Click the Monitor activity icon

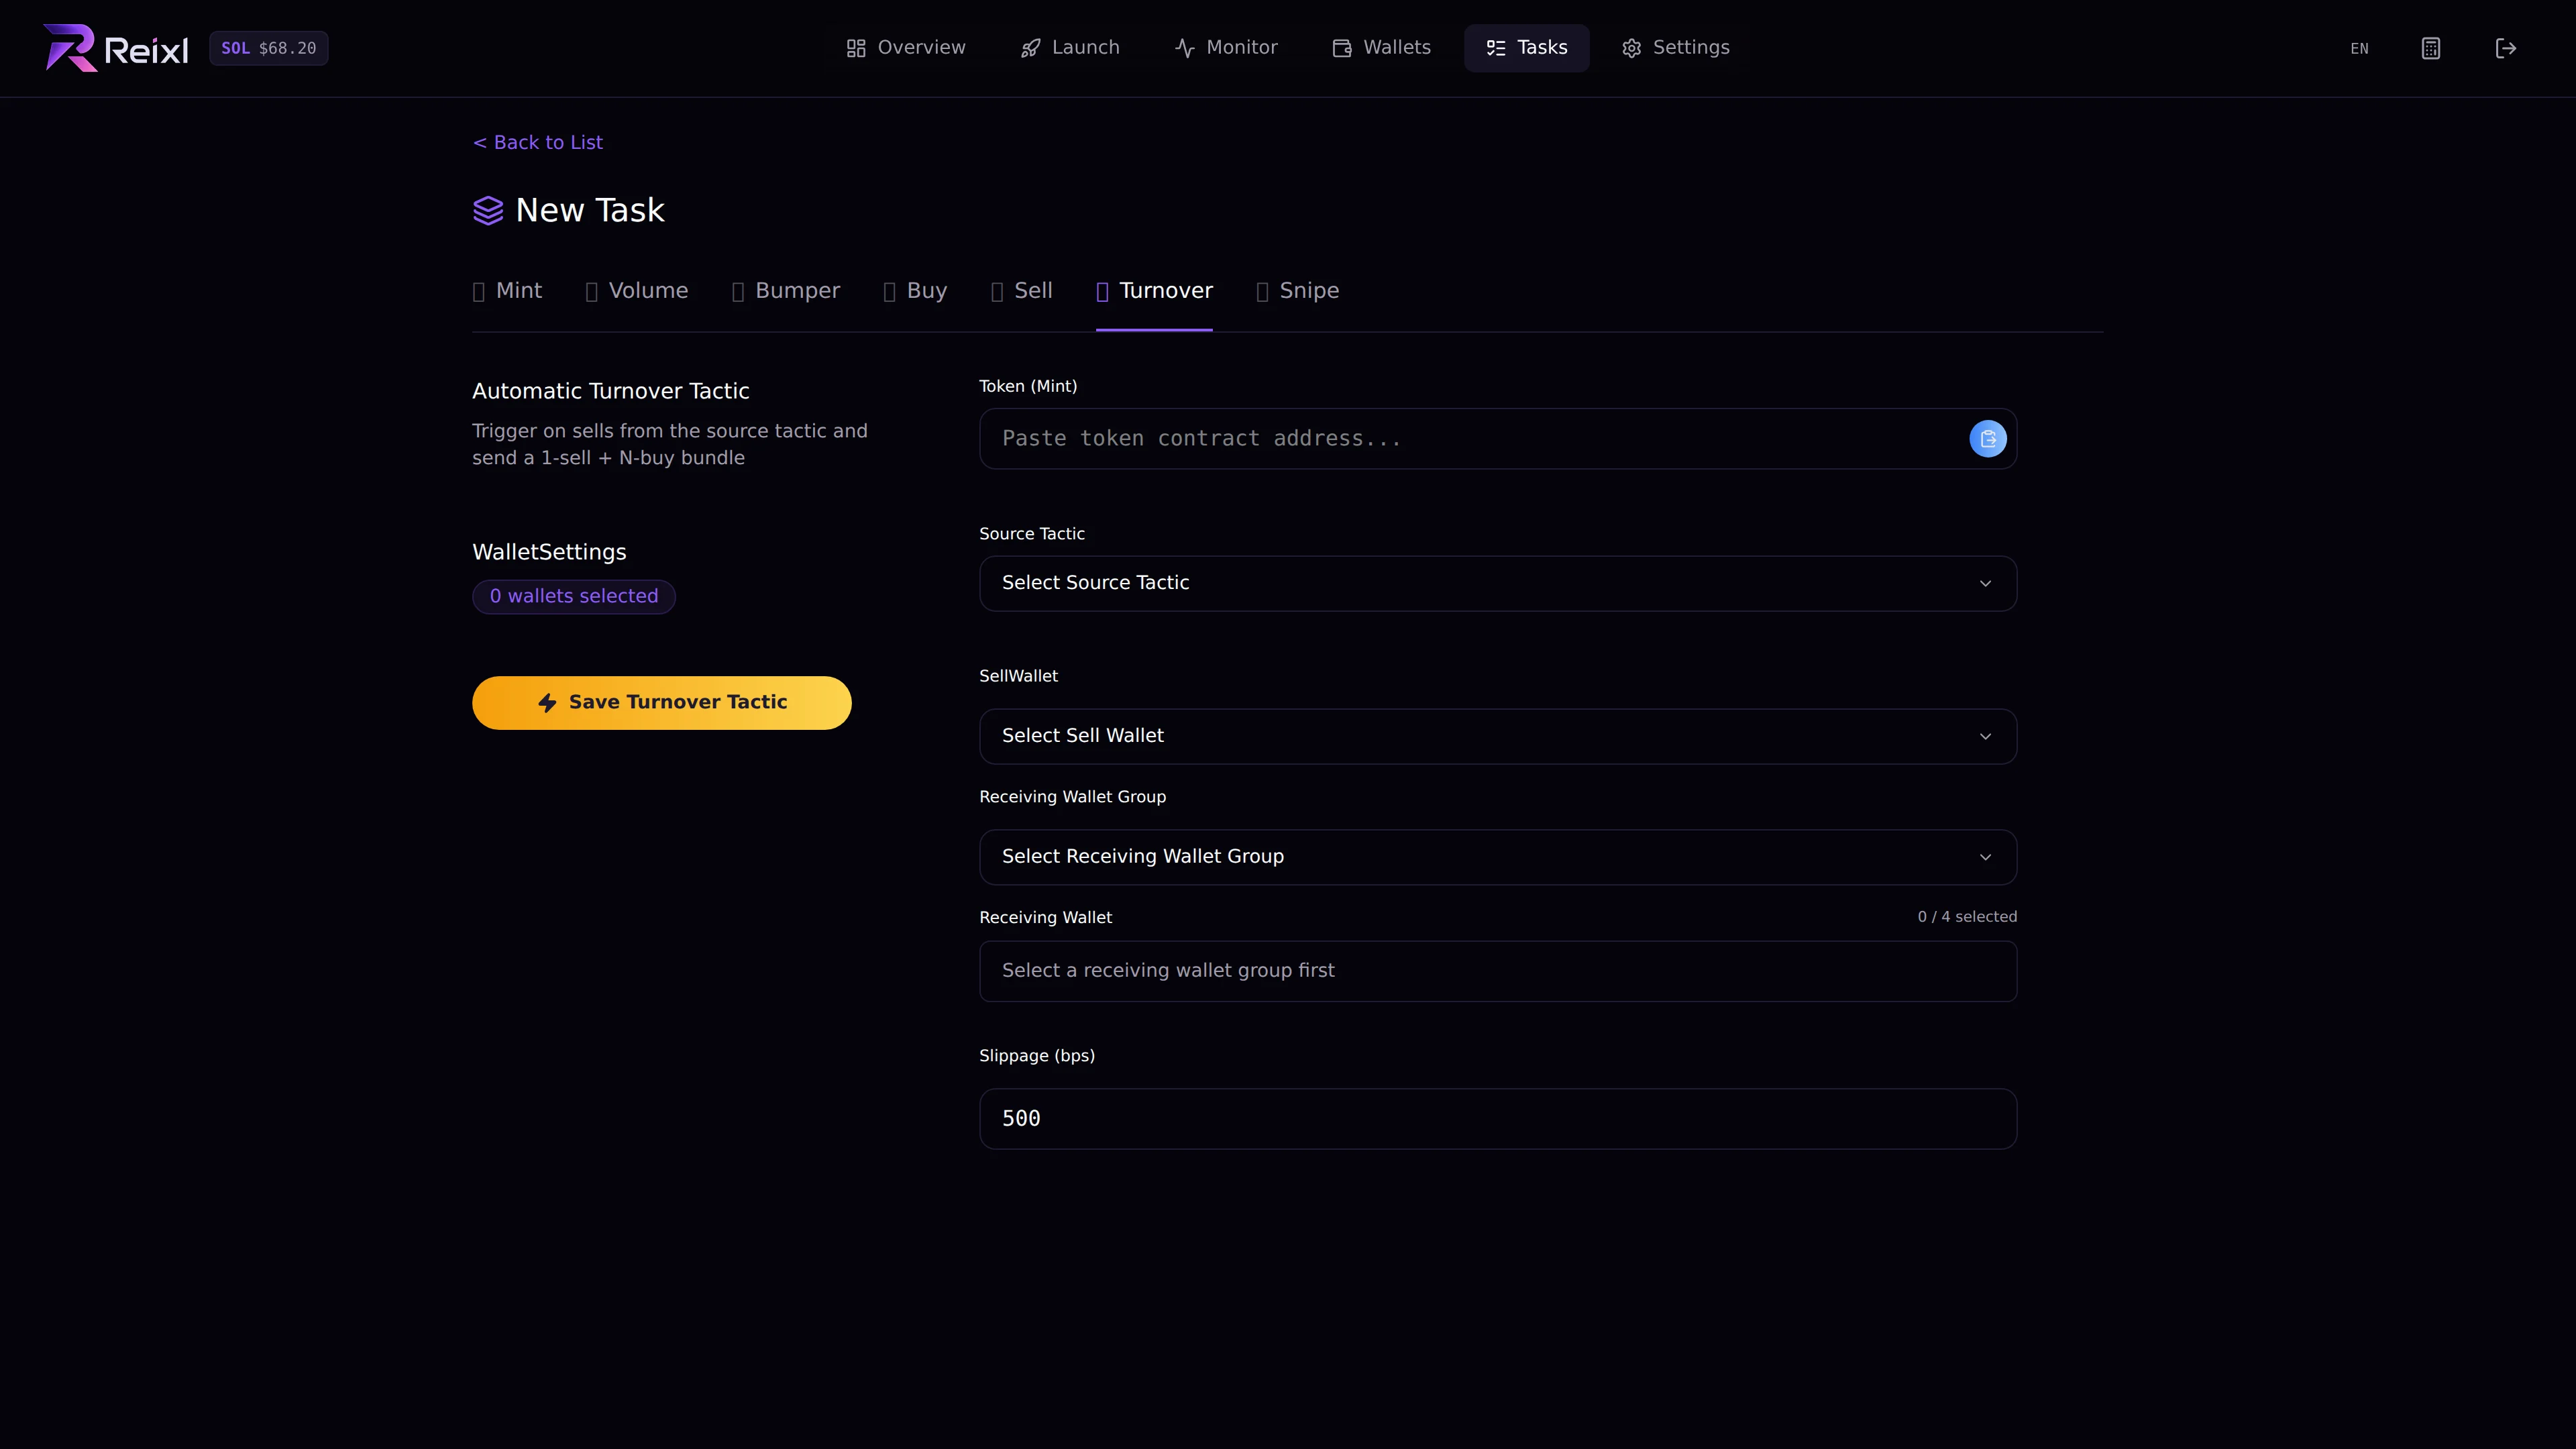coord(1185,48)
